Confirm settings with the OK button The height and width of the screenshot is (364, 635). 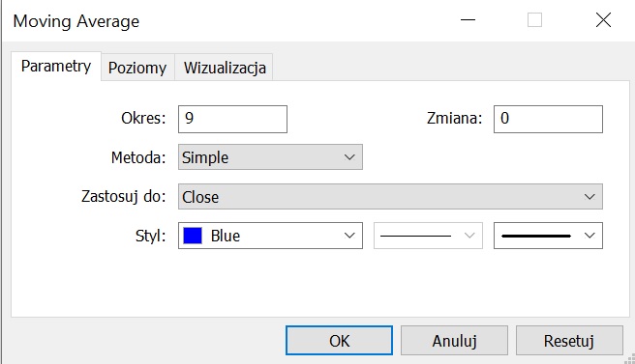point(339,341)
